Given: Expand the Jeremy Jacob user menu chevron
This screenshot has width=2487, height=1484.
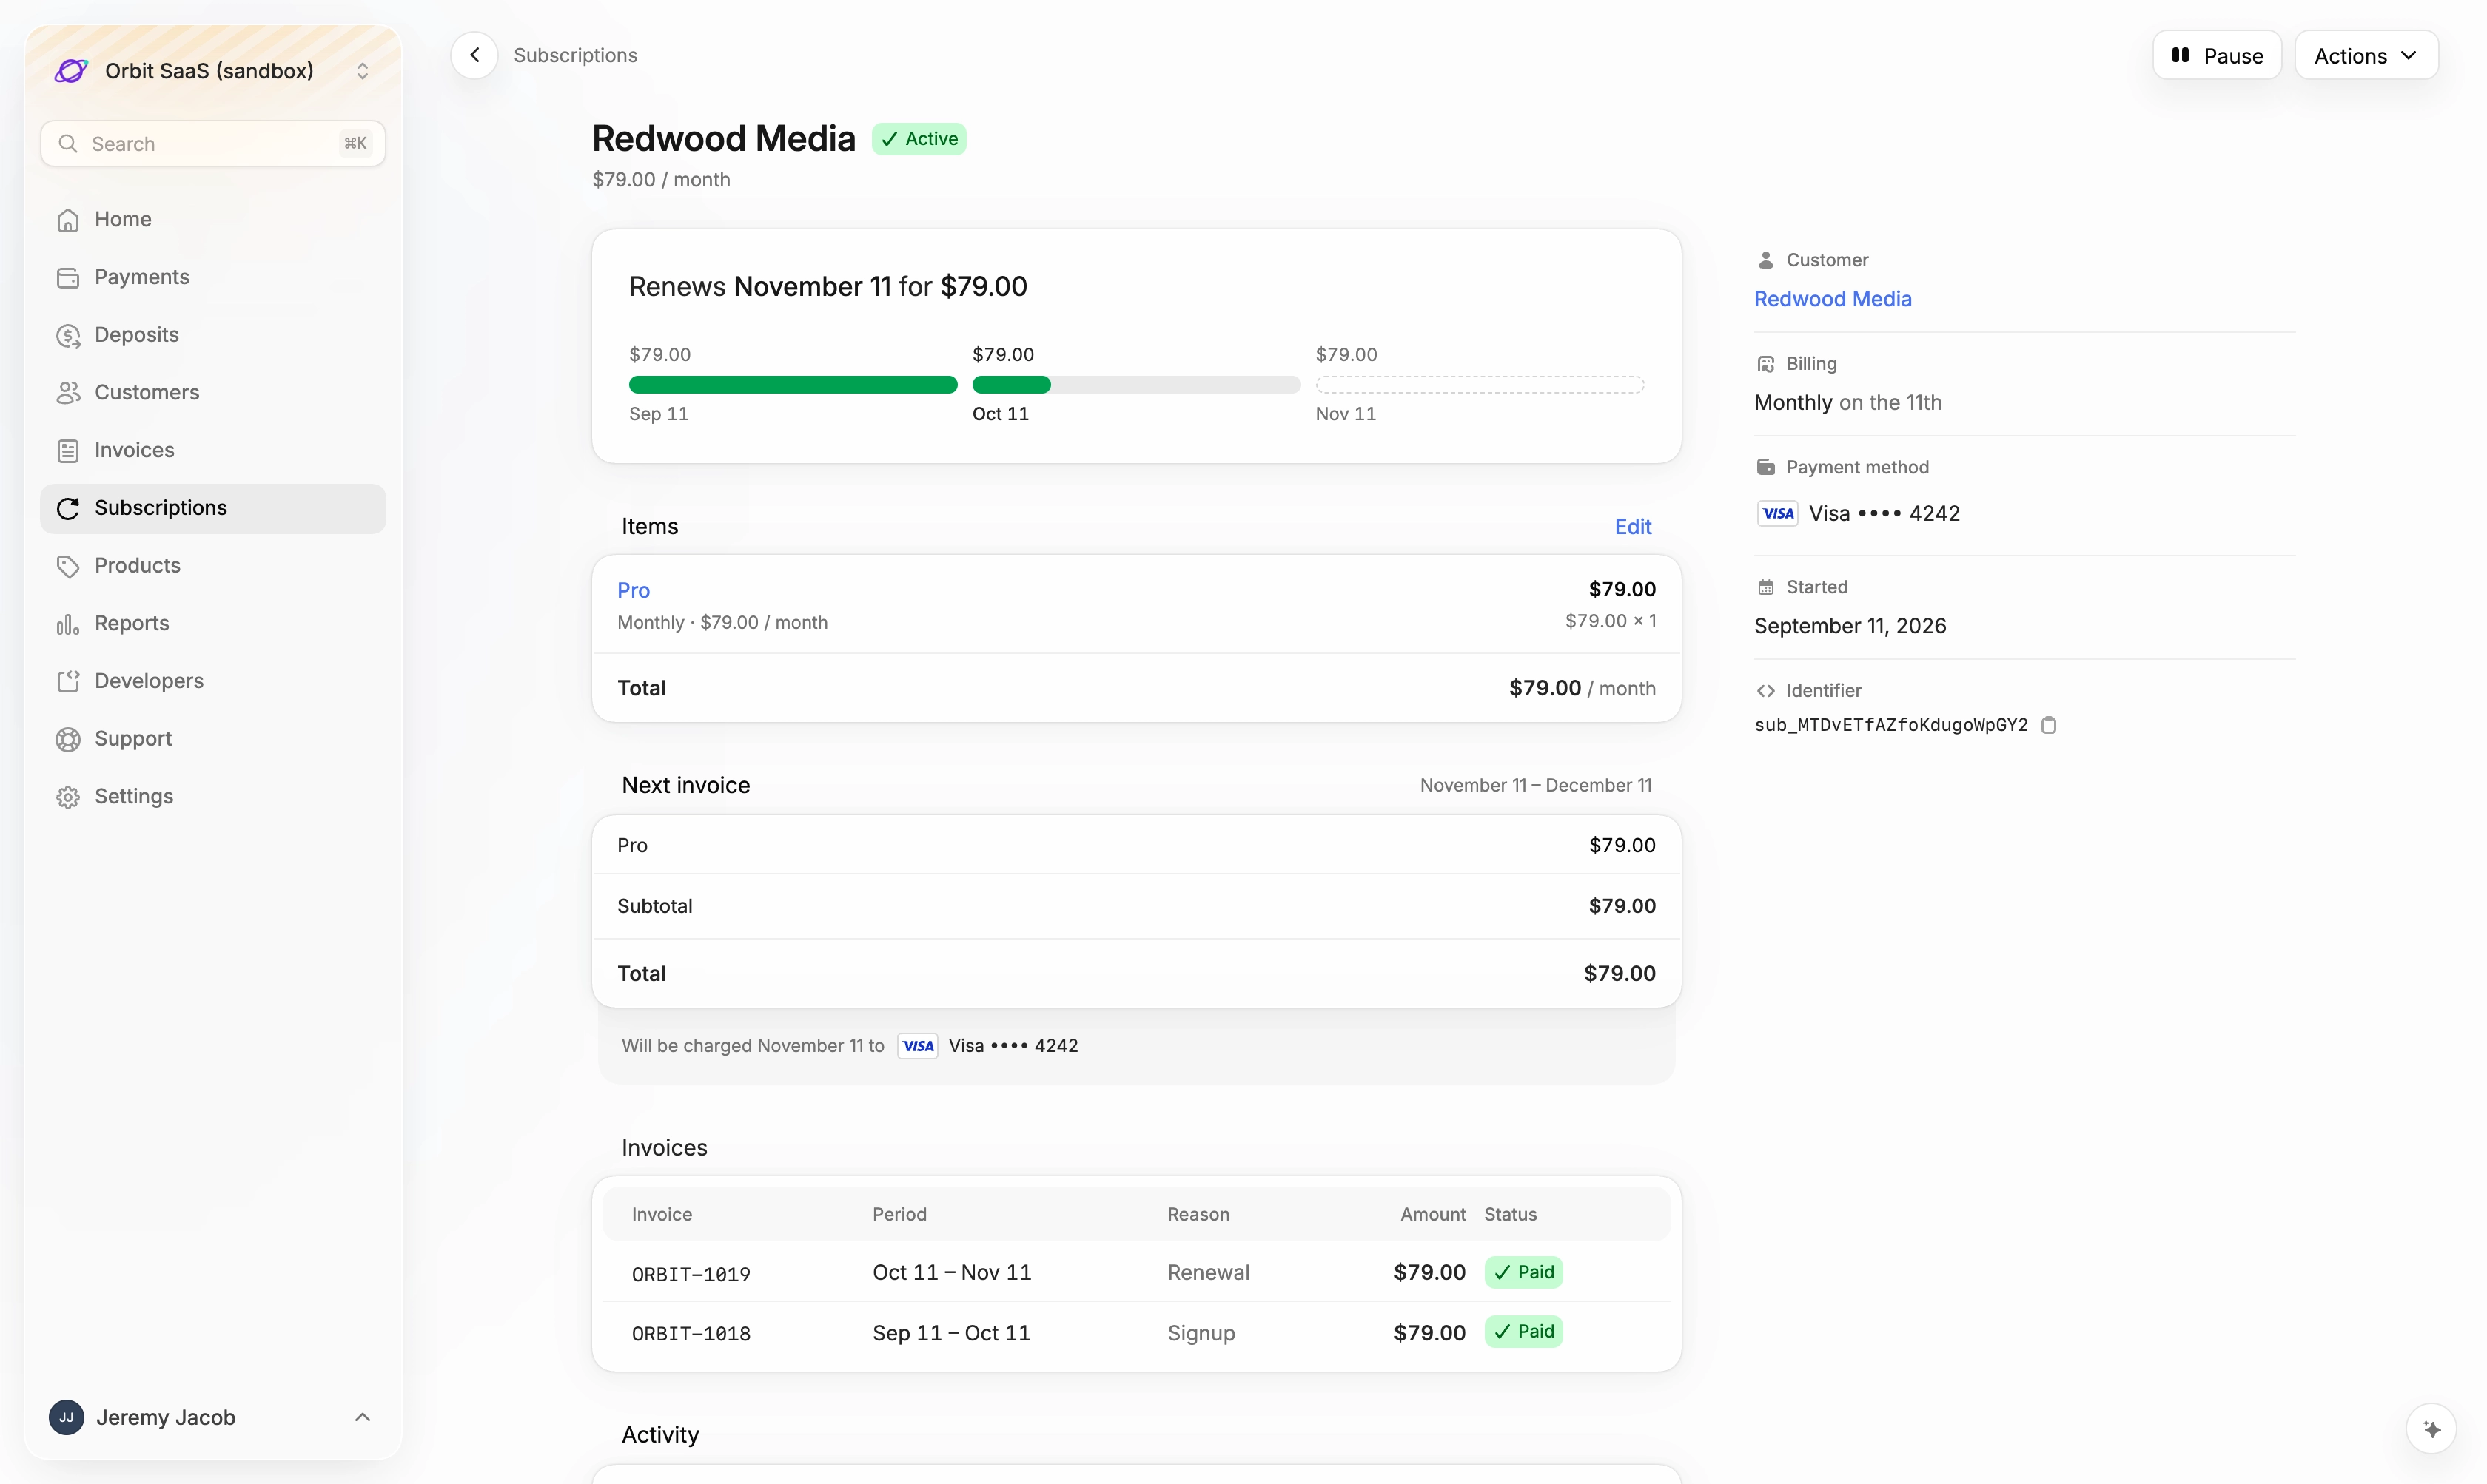Looking at the screenshot, I should (x=363, y=1418).
